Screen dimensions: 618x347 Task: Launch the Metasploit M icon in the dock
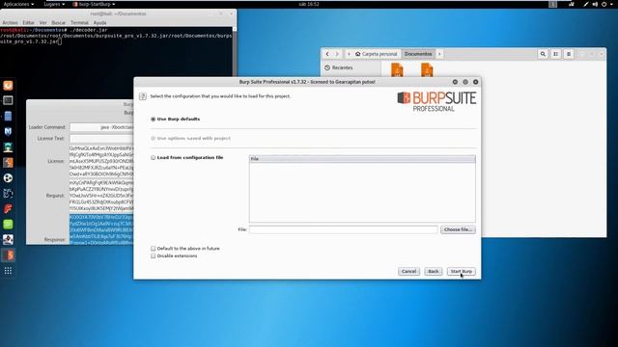[x=8, y=131]
